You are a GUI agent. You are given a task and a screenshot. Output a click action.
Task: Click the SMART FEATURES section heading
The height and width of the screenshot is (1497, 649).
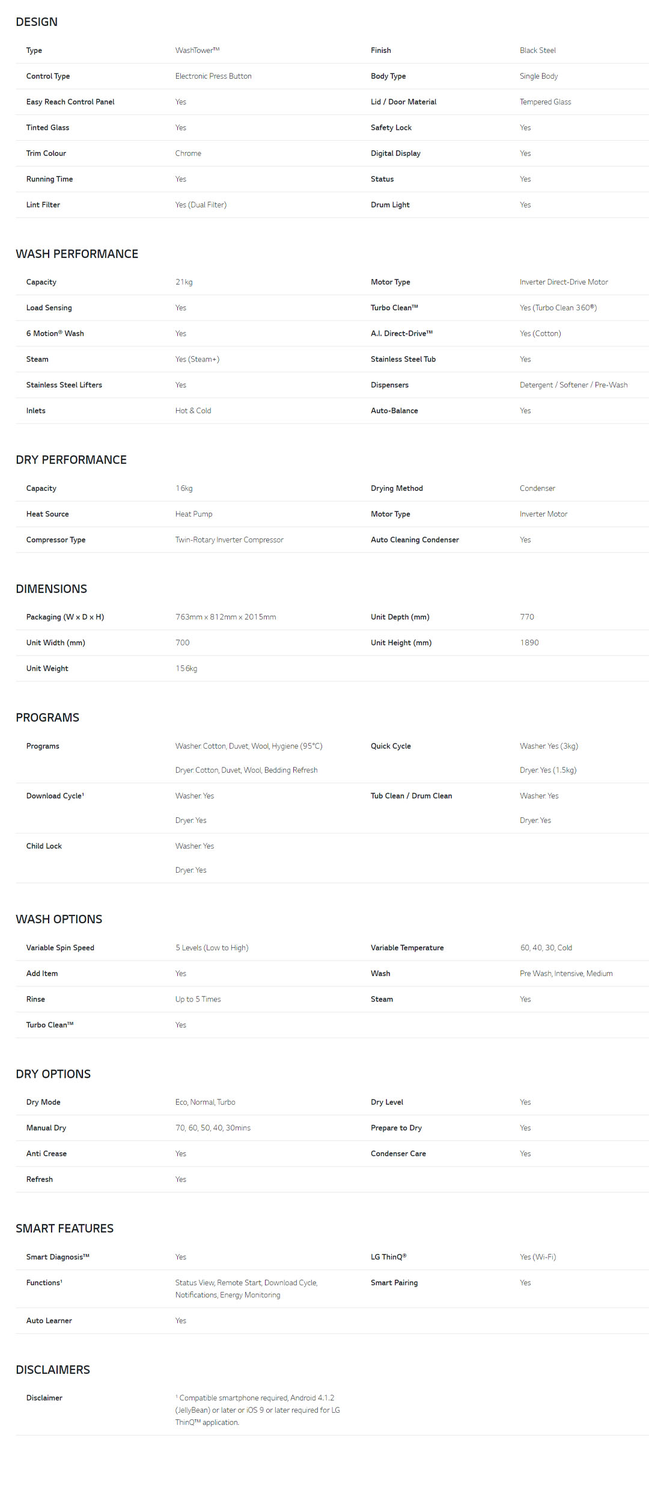click(64, 1229)
